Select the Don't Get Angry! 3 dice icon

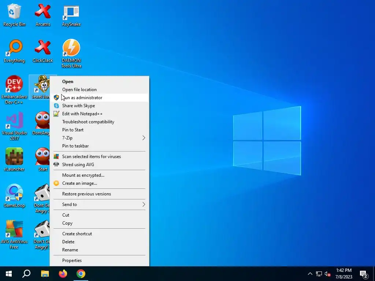click(x=42, y=235)
